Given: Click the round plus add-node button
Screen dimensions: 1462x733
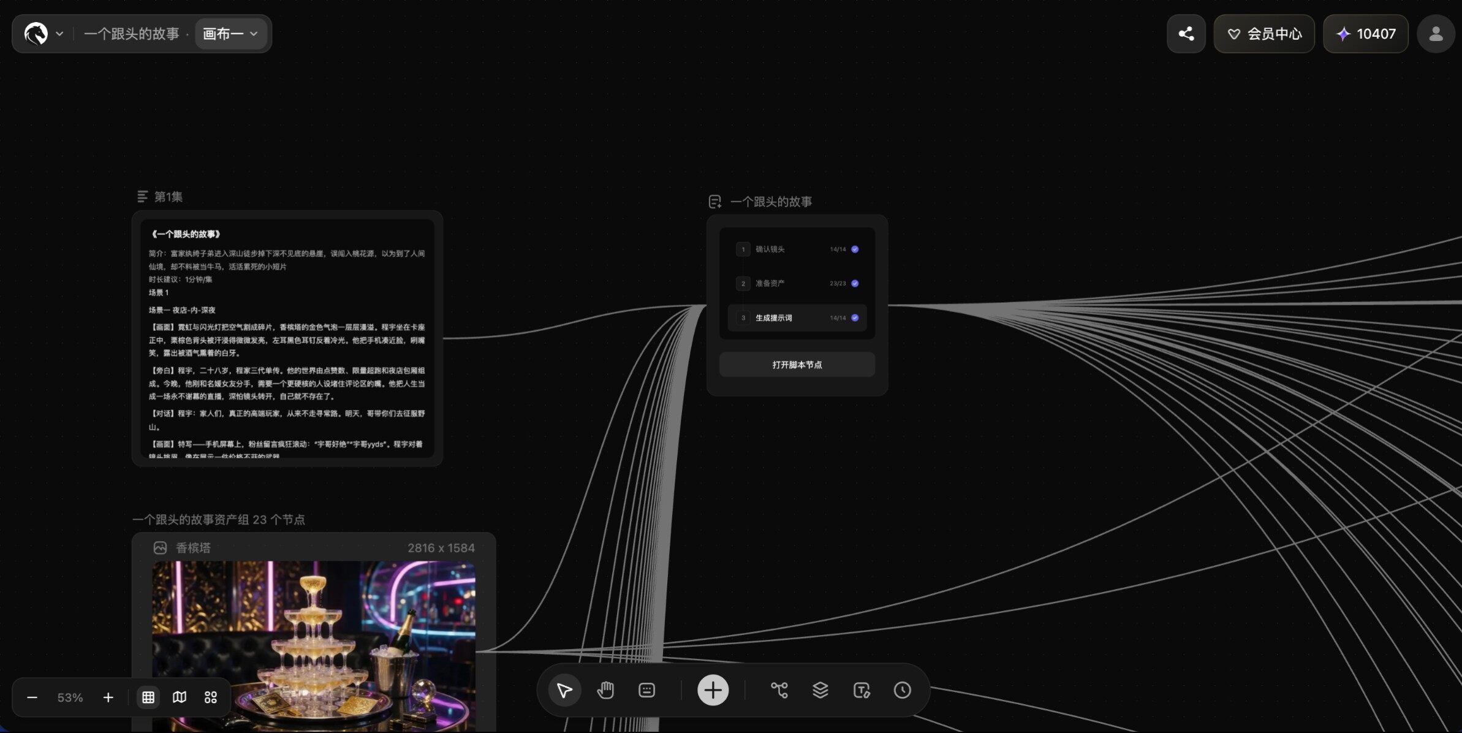Looking at the screenshot, I should coord(713,691).
